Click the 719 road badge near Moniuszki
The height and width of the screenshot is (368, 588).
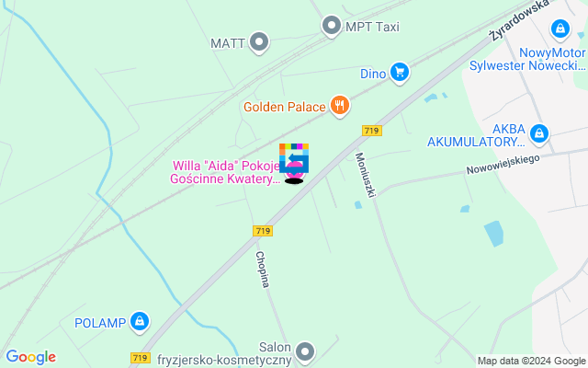tap(372, 131)
